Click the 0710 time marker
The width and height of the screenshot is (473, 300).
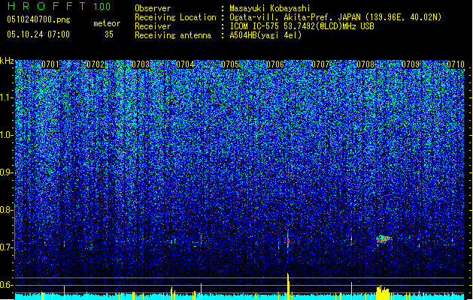[456, 64]
